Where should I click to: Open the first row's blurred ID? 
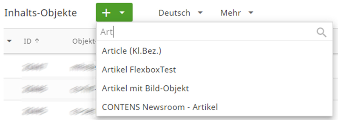[x=35, y=67]
